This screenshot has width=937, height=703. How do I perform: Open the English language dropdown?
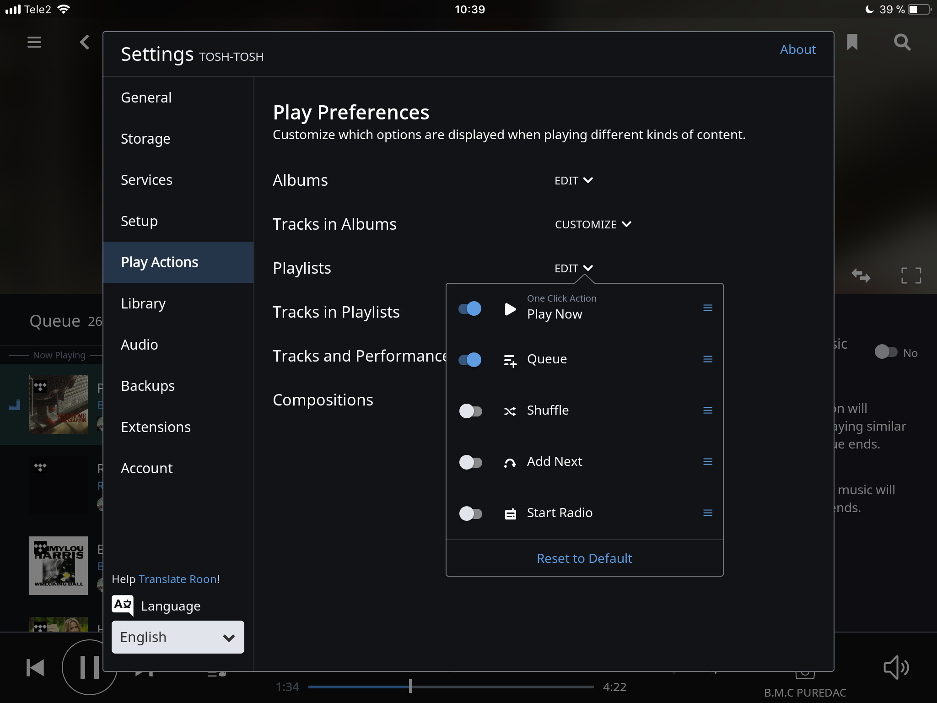[x=178, y=637]
